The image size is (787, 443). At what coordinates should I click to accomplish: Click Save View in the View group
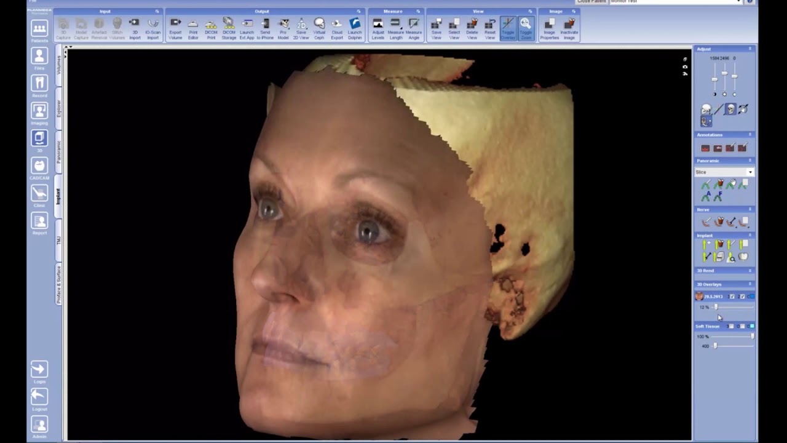[436, 28]
